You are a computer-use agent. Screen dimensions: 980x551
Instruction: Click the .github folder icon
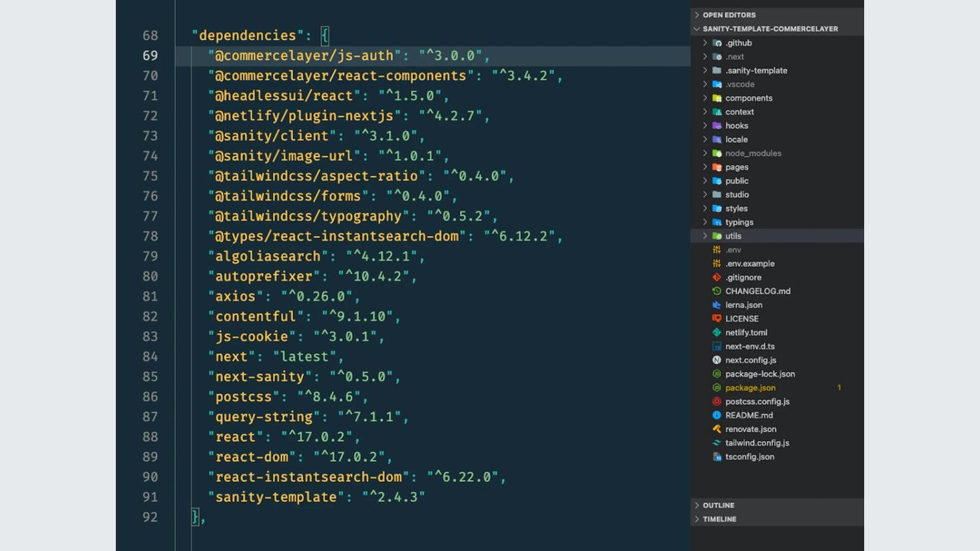point(717,43)
